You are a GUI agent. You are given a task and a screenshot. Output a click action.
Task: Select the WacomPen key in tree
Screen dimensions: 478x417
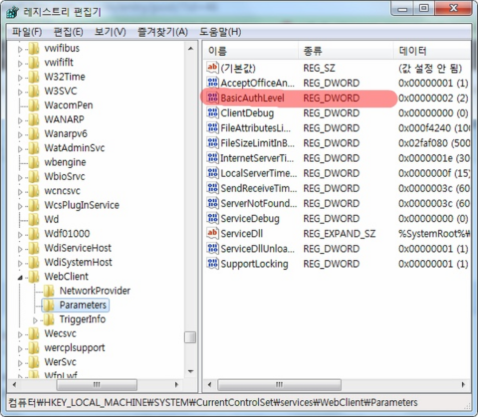(x=68, y=105)
